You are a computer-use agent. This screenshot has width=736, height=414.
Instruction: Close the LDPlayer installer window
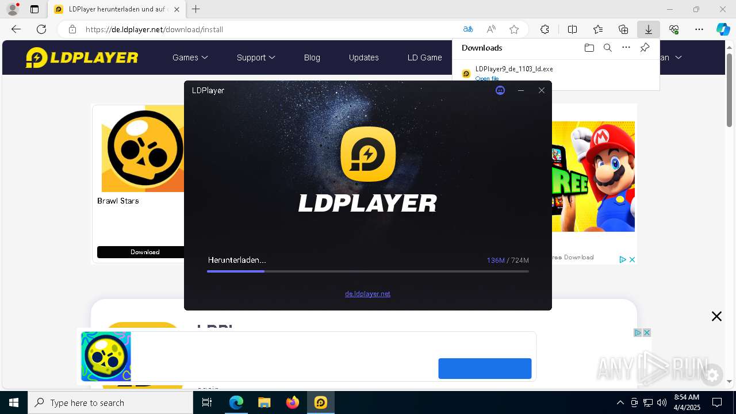click(x=542, y=90)
